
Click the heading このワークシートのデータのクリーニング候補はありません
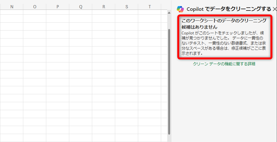click(224, 24)
